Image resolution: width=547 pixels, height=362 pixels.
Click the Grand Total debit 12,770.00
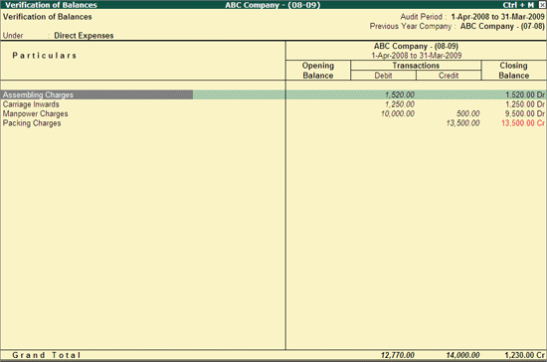point(398,355)
